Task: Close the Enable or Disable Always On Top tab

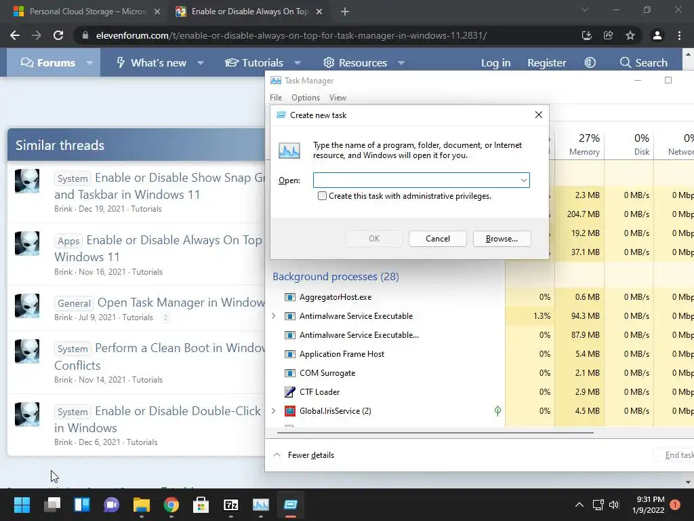Action: tap(319, 12)
